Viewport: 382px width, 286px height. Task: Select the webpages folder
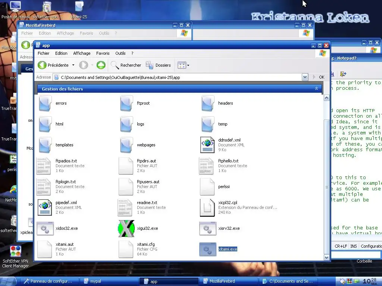137,145
